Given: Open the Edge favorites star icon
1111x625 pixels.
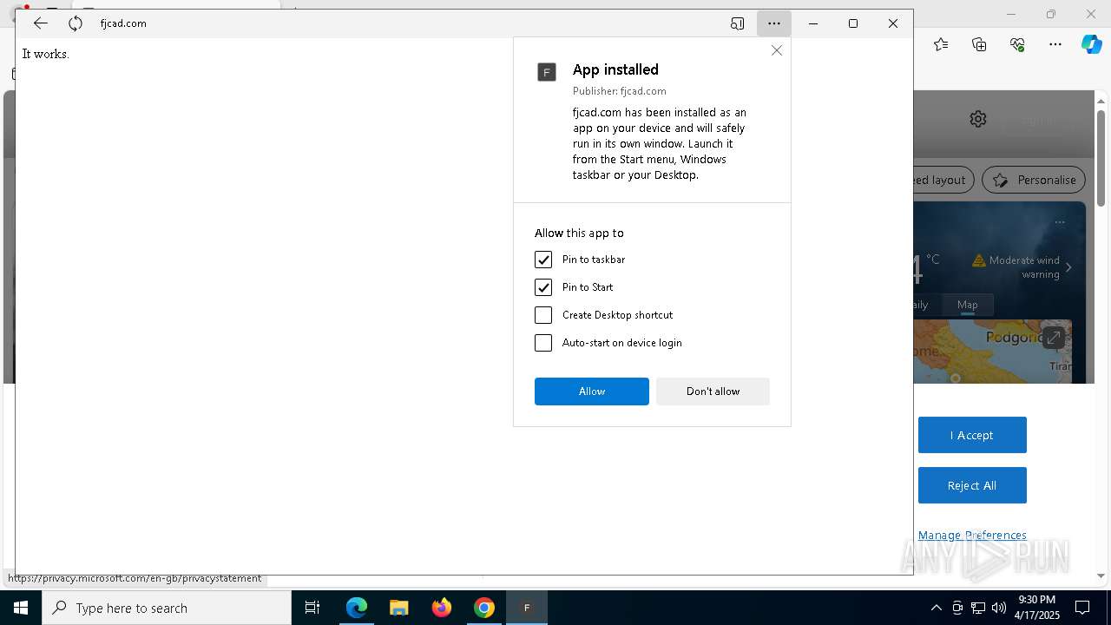Looking at the screenshot, I should [x=941, y=44].
